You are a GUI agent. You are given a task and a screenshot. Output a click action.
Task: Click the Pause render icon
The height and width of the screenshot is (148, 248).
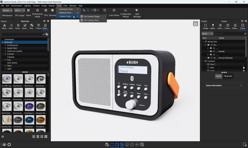click(x=28, y=10)
